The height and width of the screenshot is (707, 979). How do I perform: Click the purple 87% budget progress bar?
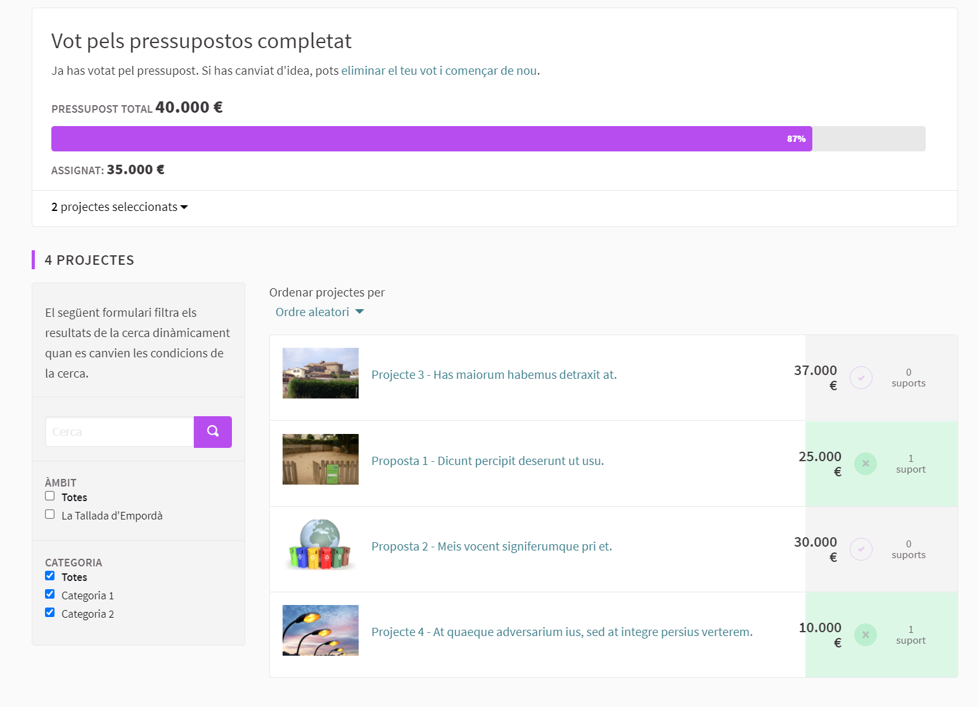tap(432, 139)
